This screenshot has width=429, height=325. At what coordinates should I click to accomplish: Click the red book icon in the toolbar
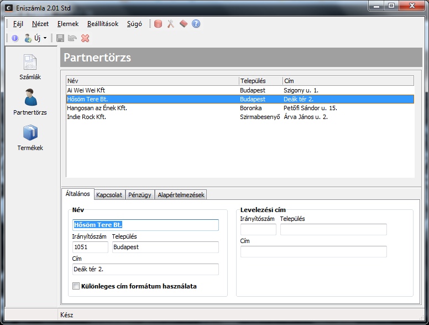pos(184,24)
